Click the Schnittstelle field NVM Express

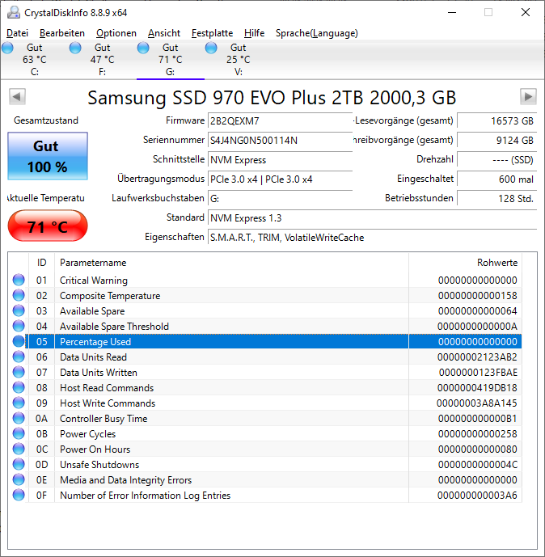(280, 159)
